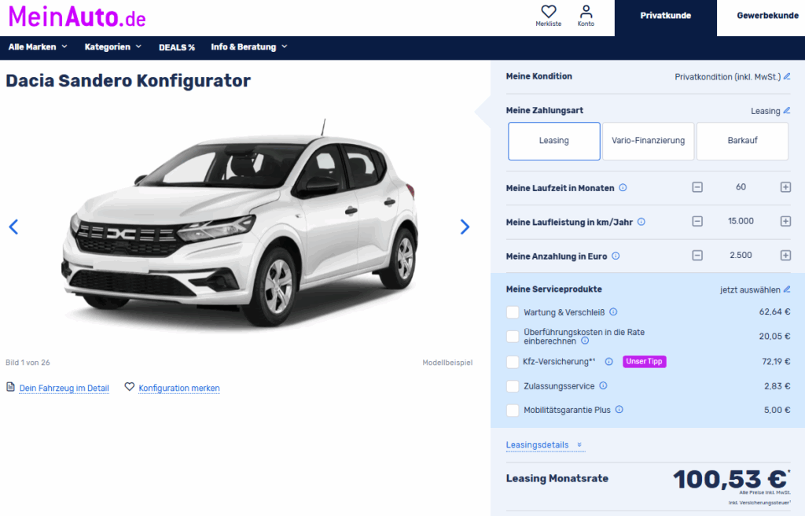Viewport: 805px width, 516px height.
Task: Click the Kfz-Versicherung price 72,19 €
Action: click(x=776, y=362)
